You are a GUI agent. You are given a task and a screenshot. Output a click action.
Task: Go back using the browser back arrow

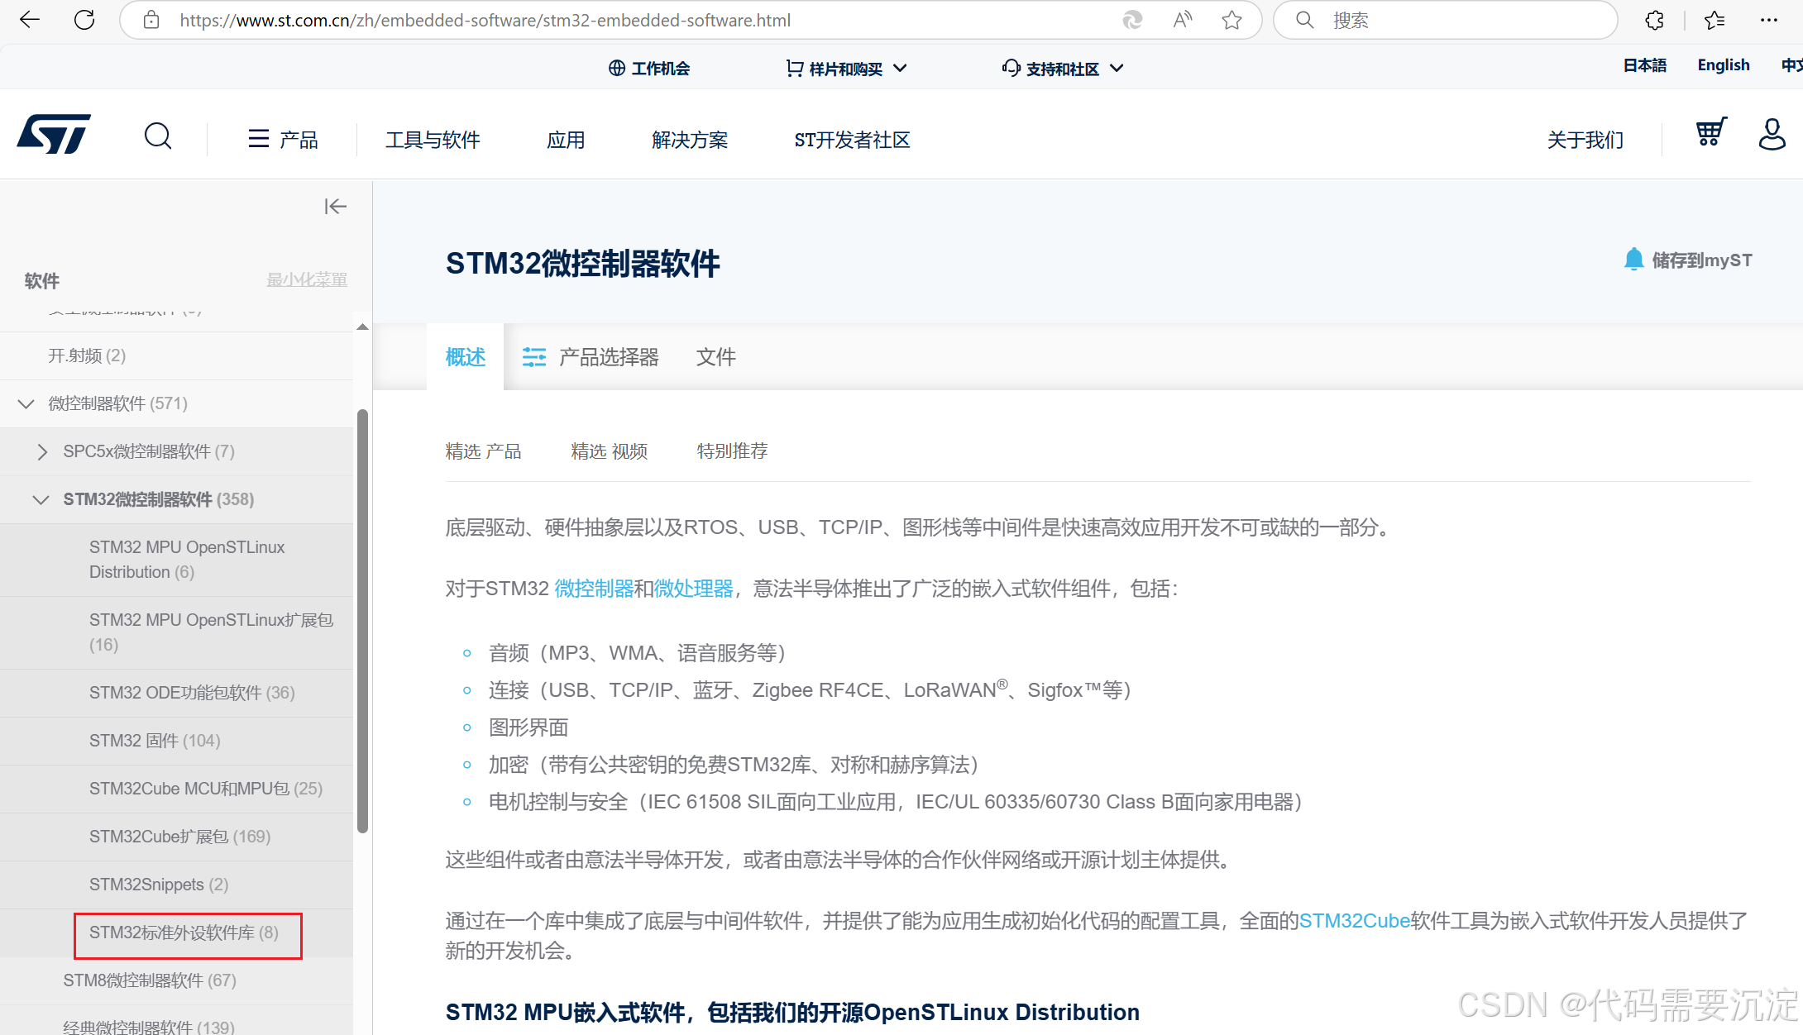(x=30, y=20)
